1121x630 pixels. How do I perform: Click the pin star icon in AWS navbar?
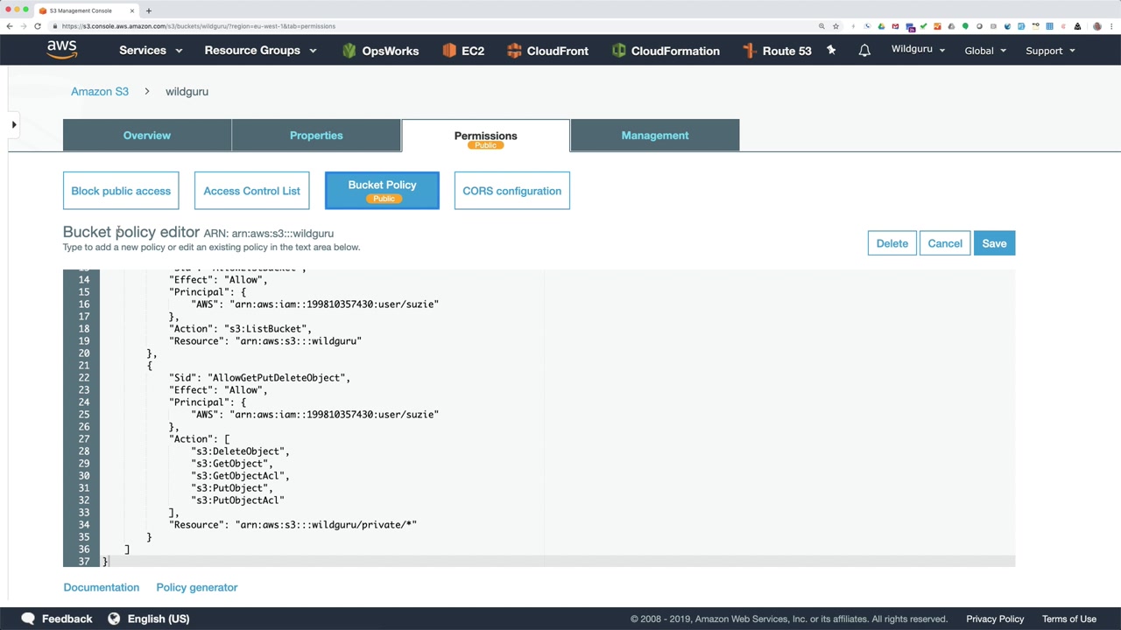pyautogui.click(x=831, y=50)
